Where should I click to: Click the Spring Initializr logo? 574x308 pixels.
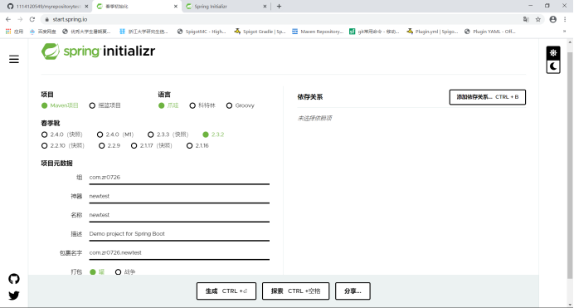coord(98,51)
